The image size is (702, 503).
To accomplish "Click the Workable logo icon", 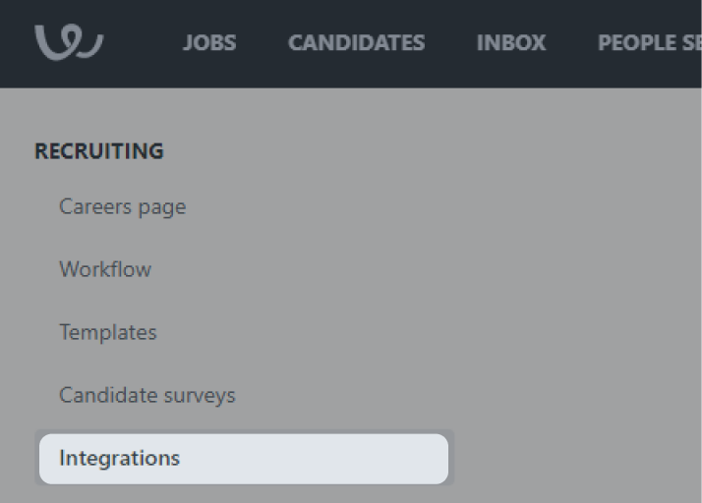I will click(x=69, y=42).
